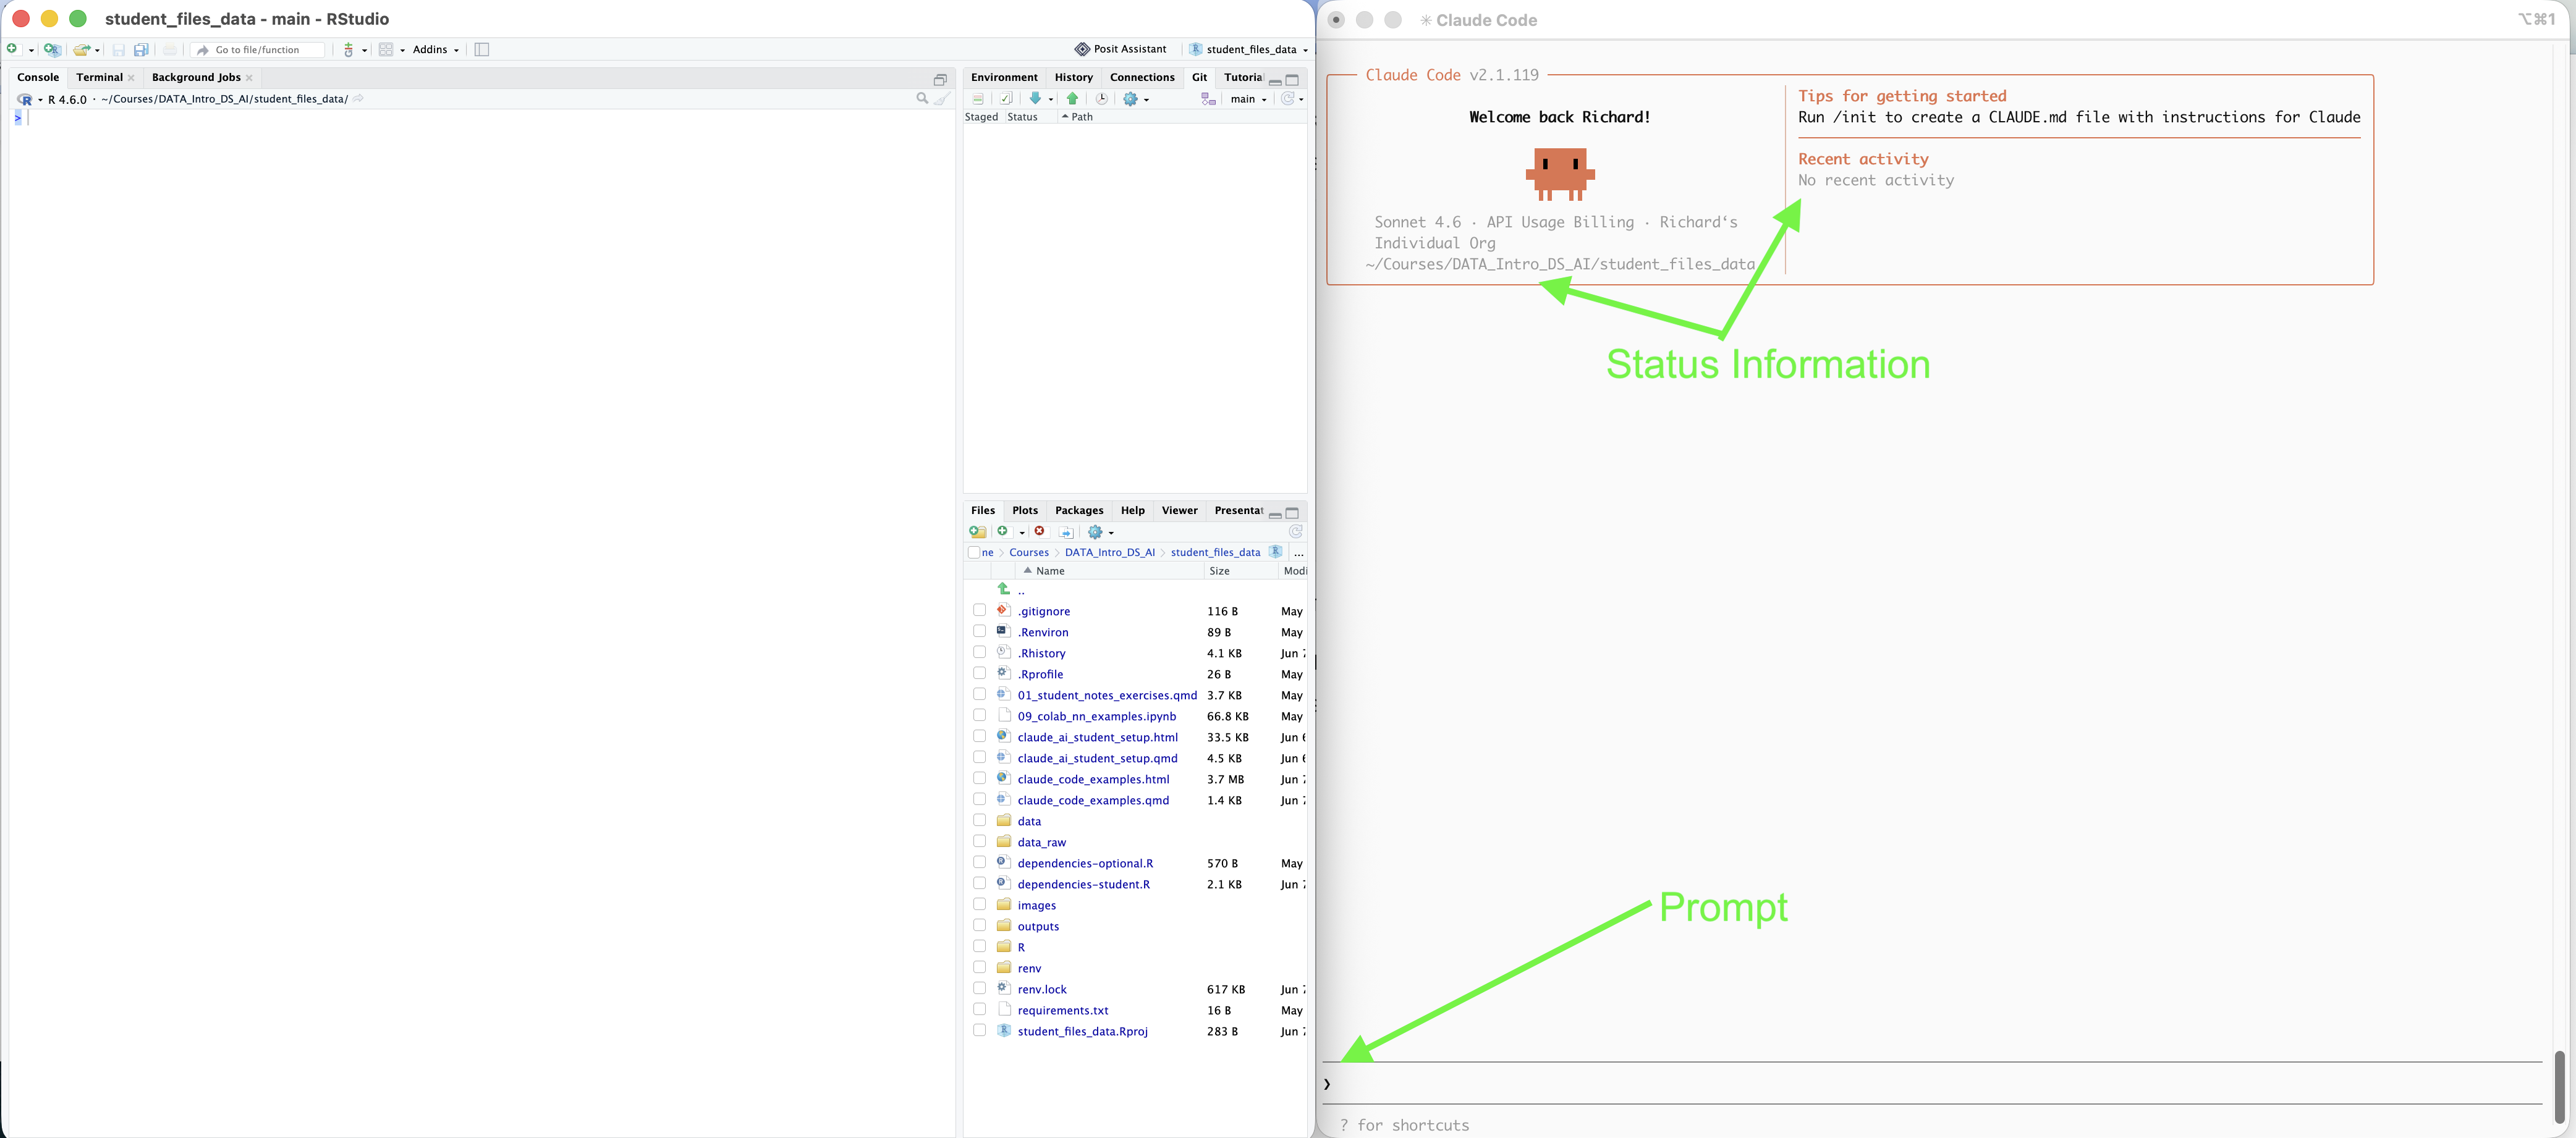
Task: Click the go up parent directory arrow
Action: [1003, 589]
